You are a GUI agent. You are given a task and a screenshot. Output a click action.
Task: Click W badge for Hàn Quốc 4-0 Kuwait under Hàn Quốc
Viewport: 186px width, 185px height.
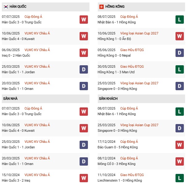(84, 36)
